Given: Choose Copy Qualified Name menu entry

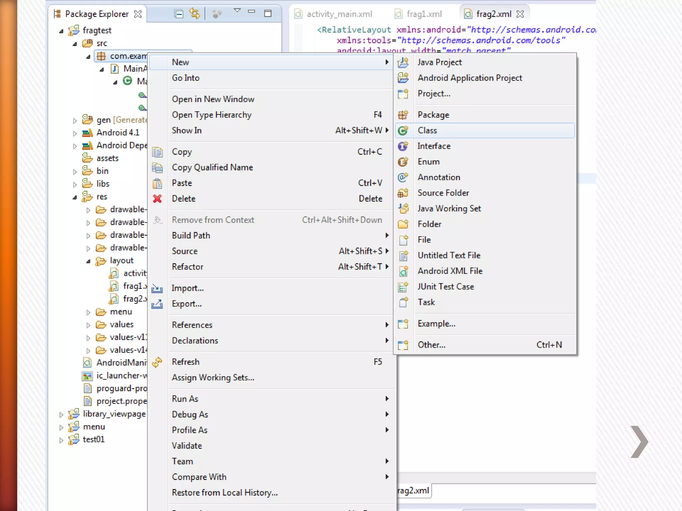Looking at the screenshot, I should (x=212, y=167).
